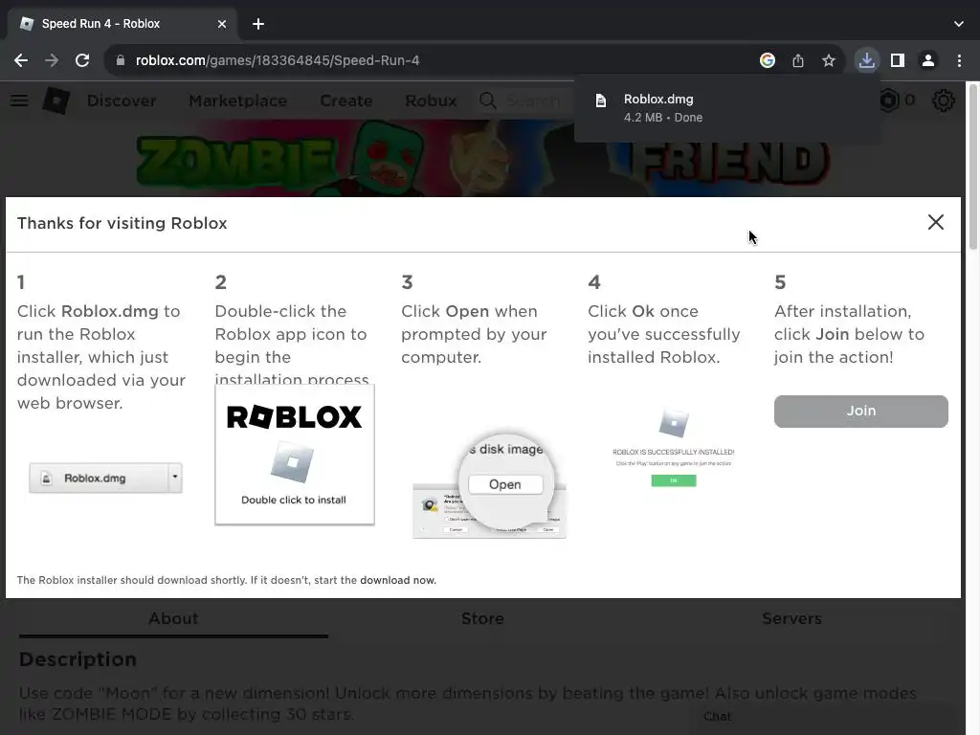980x735 pixels.
Task: Toggle the downloads toolbar icon
Action: coord(867,60)
